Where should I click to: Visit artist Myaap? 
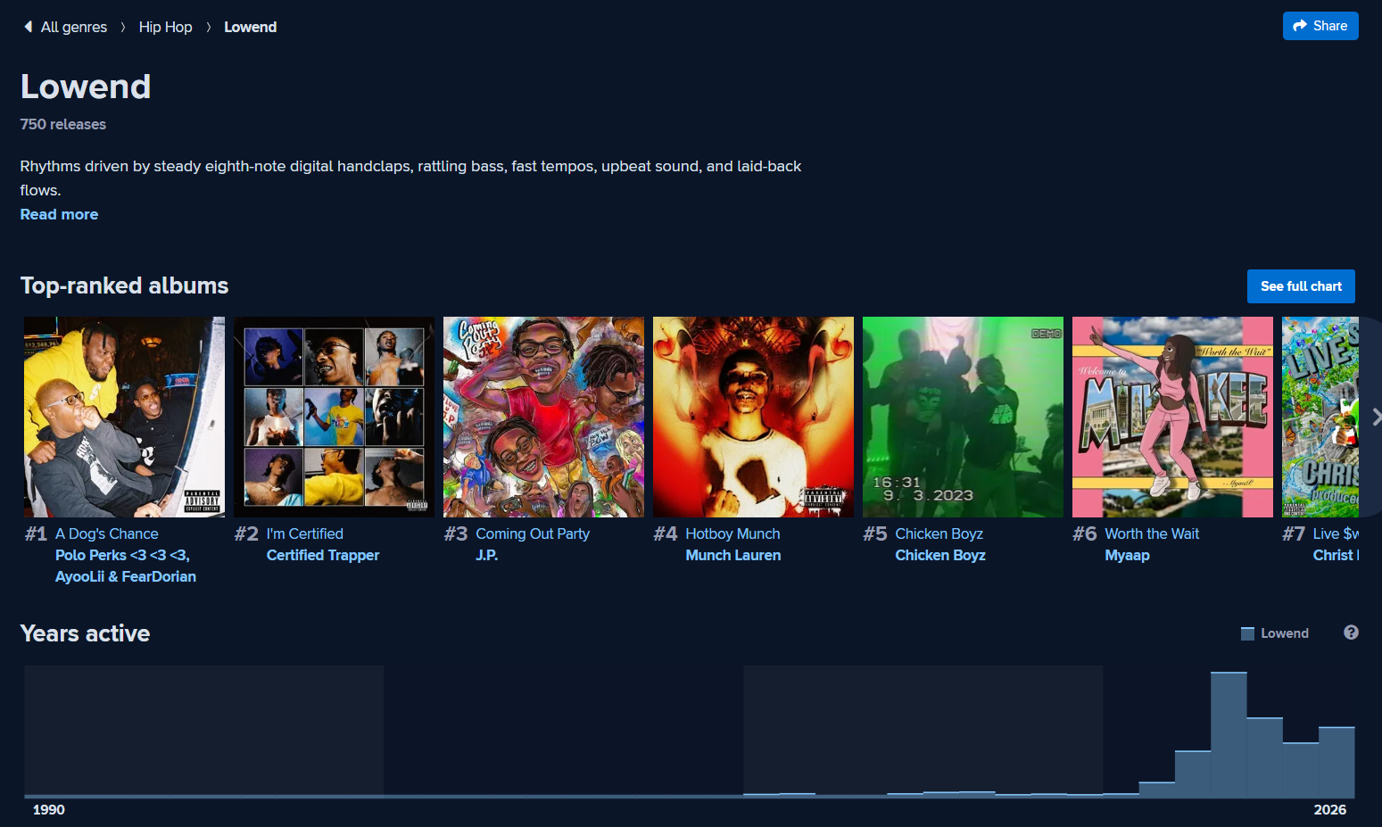click(1127, 555)
